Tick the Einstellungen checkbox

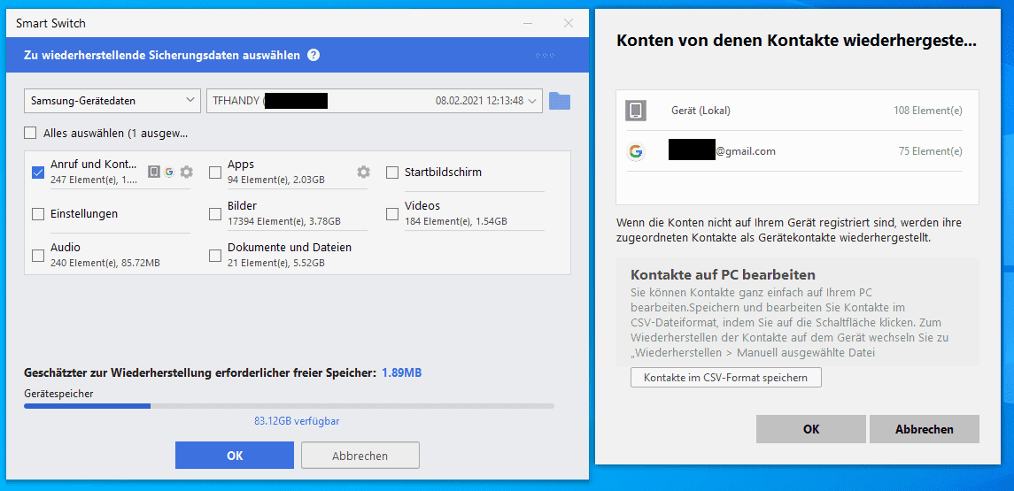37,214
